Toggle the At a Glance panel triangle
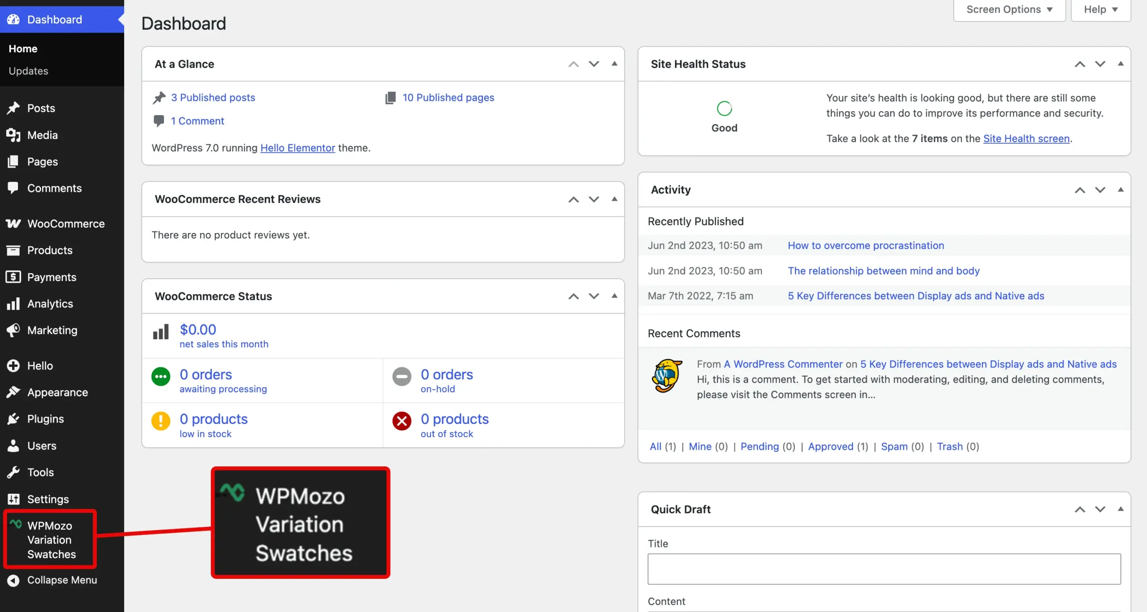 coord(614,64)
